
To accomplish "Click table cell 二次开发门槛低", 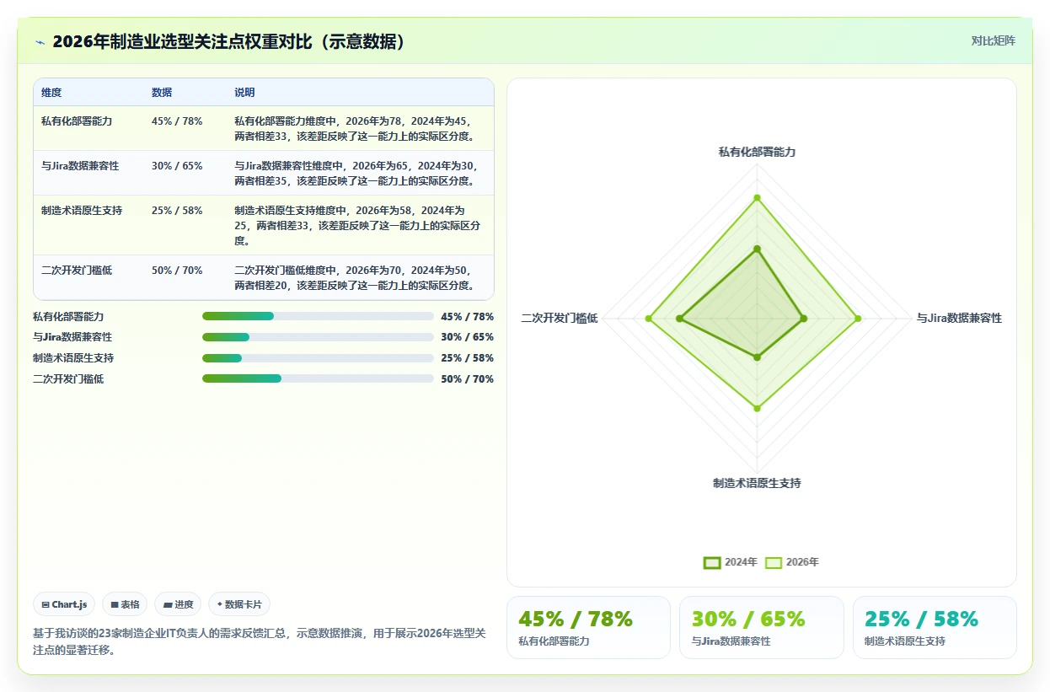I will pyautogui.click(x=77, y=271).
